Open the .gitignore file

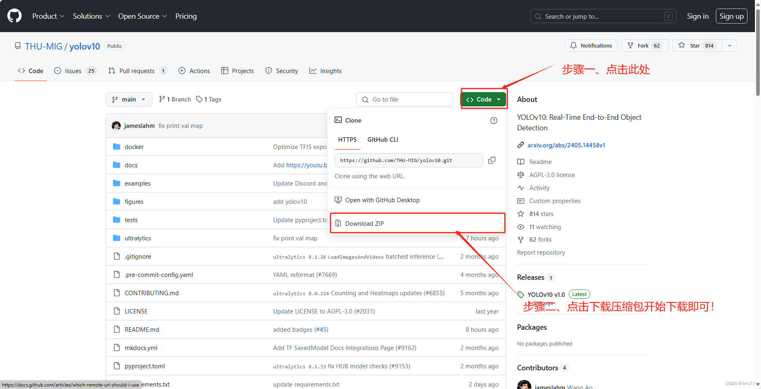[x=138, y=257]
